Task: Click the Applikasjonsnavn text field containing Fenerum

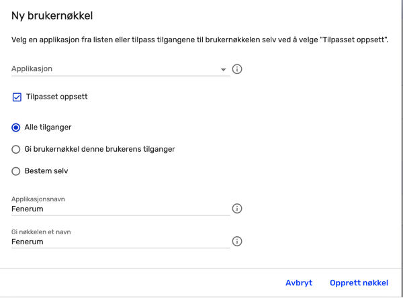Action: click(x=120, y=209)
